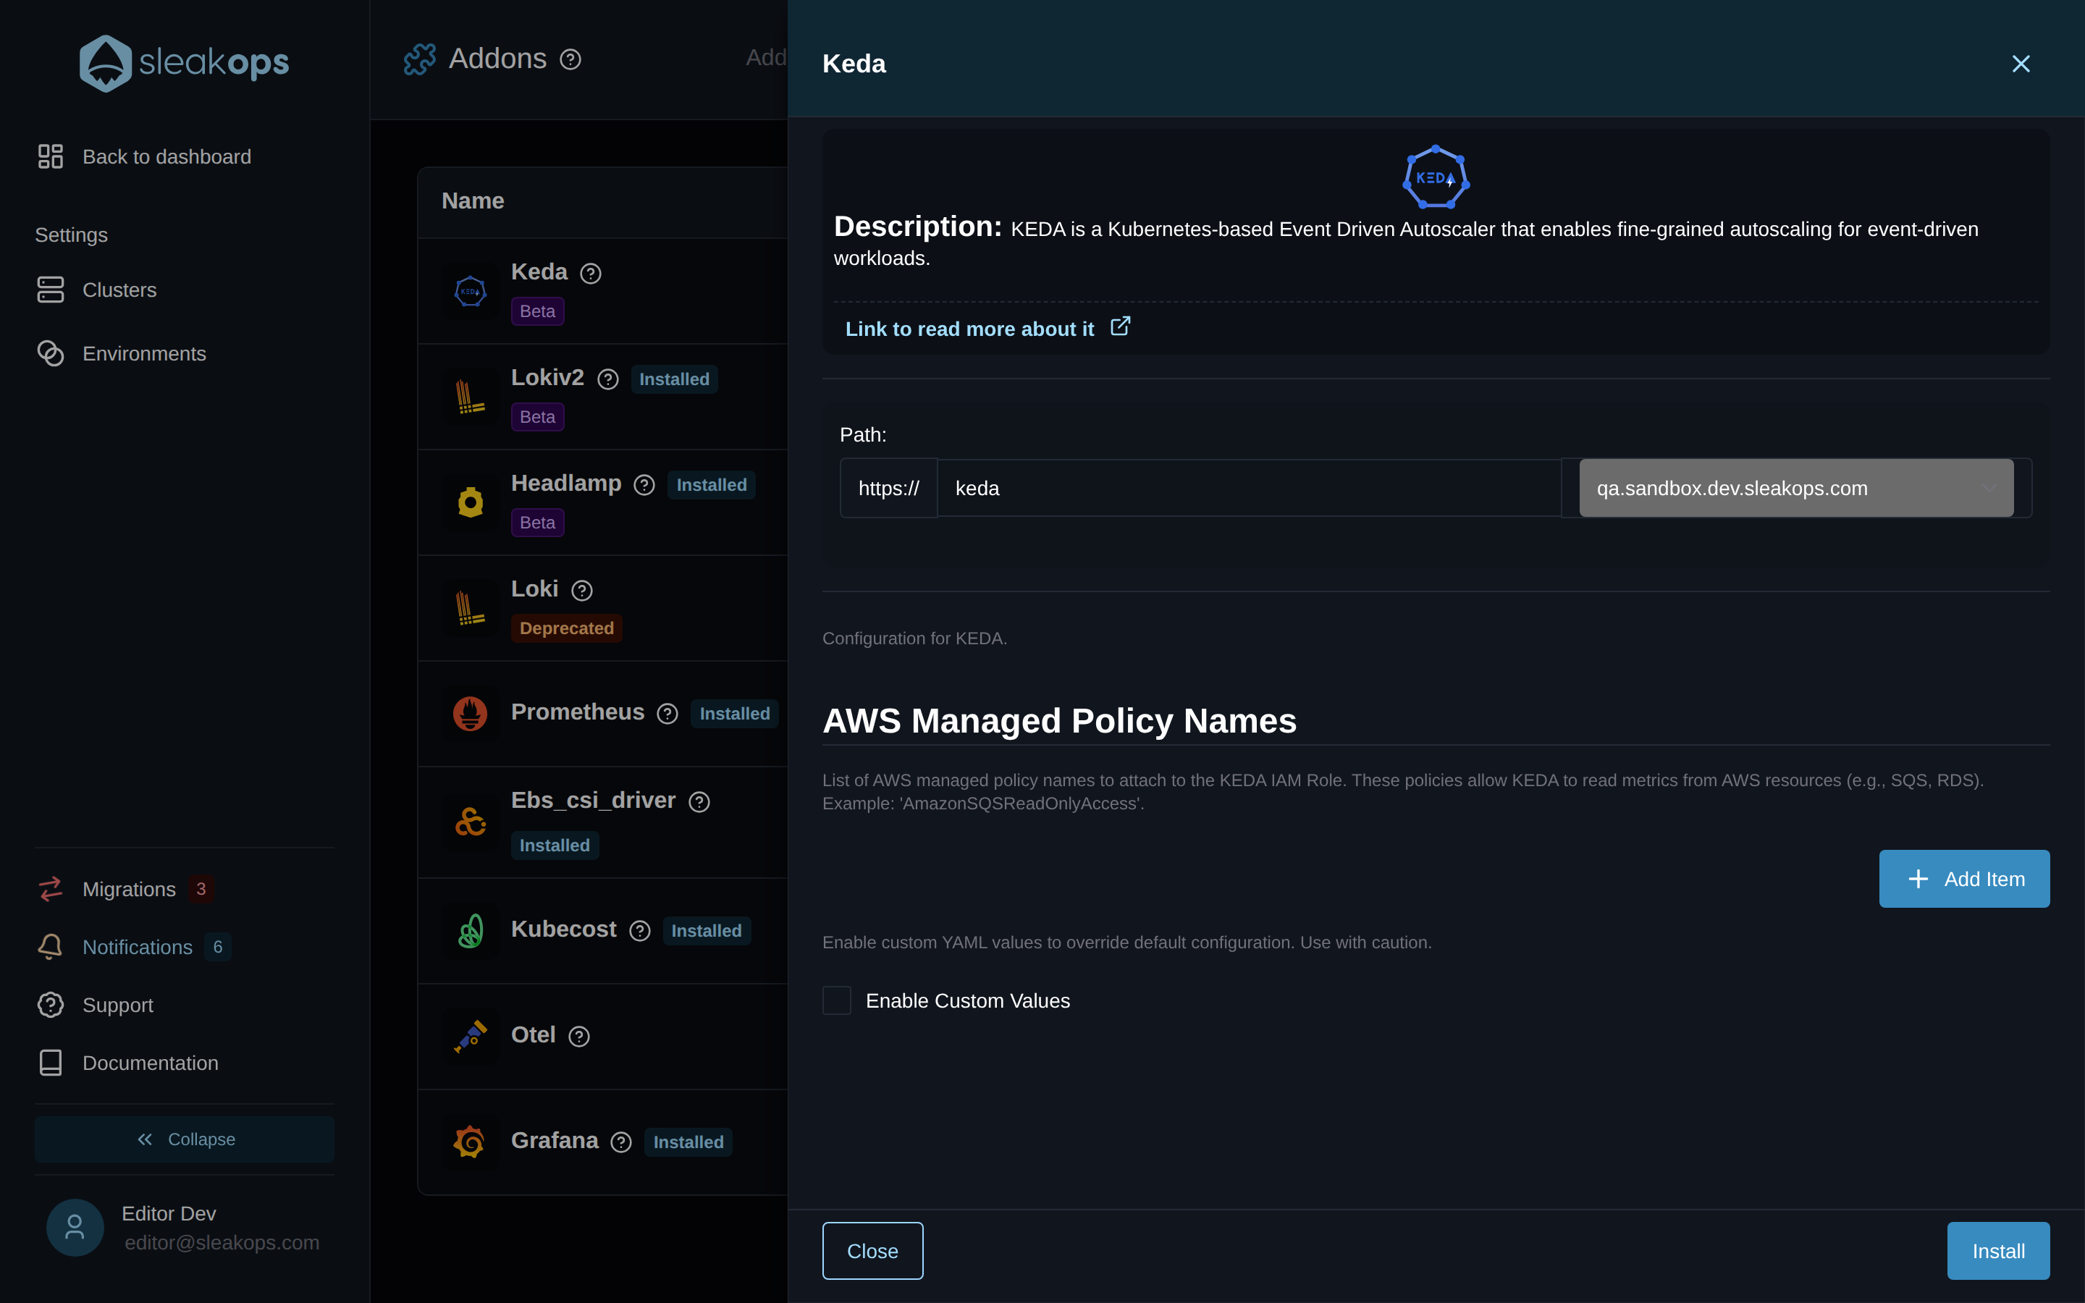
Task: Click the Headlamp addon logo
Action: (x=471, y=502)
